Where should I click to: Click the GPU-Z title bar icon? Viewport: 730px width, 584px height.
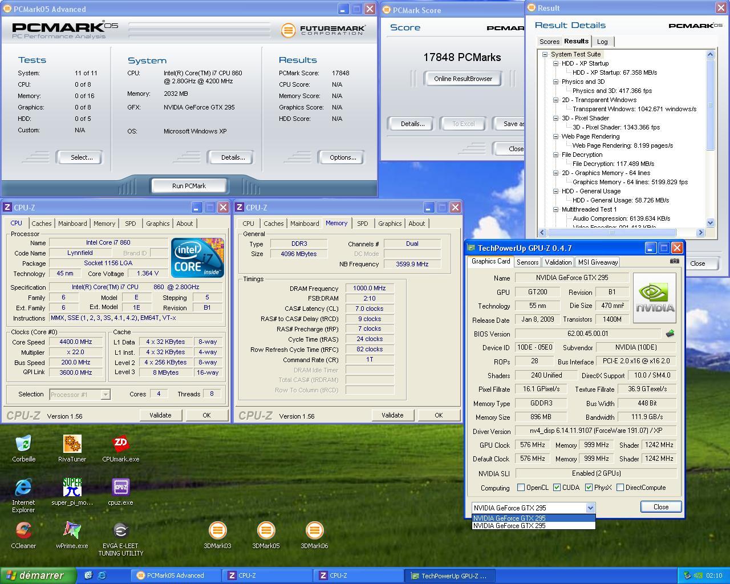coord(471,248)
